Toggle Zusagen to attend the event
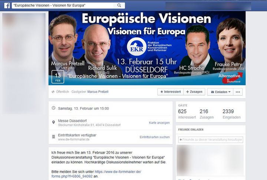This screenshot has height=180, width=267. point(194,92)
